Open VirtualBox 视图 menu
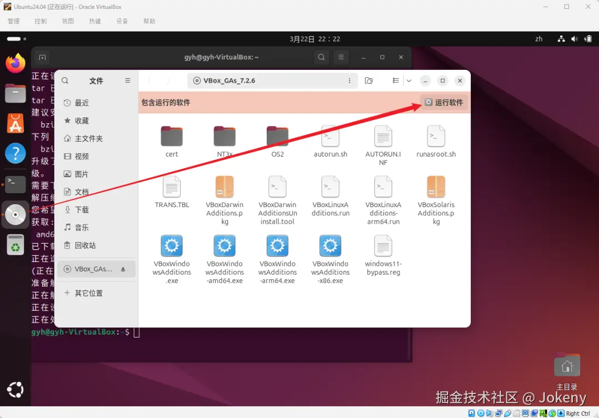This screenshot has height=418, width=599. (68, 21)
